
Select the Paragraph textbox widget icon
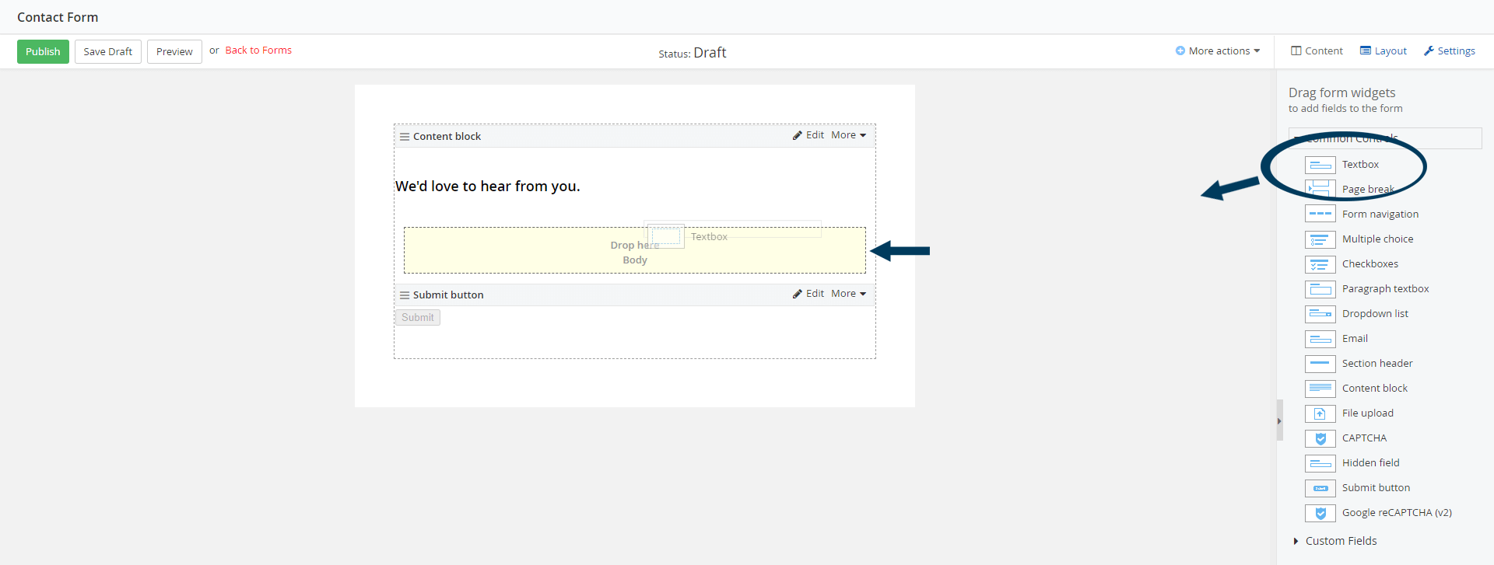pos(1320,289)
